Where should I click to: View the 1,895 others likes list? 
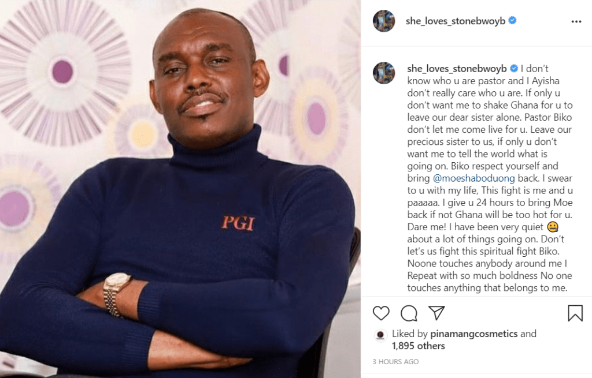point(419,346)
